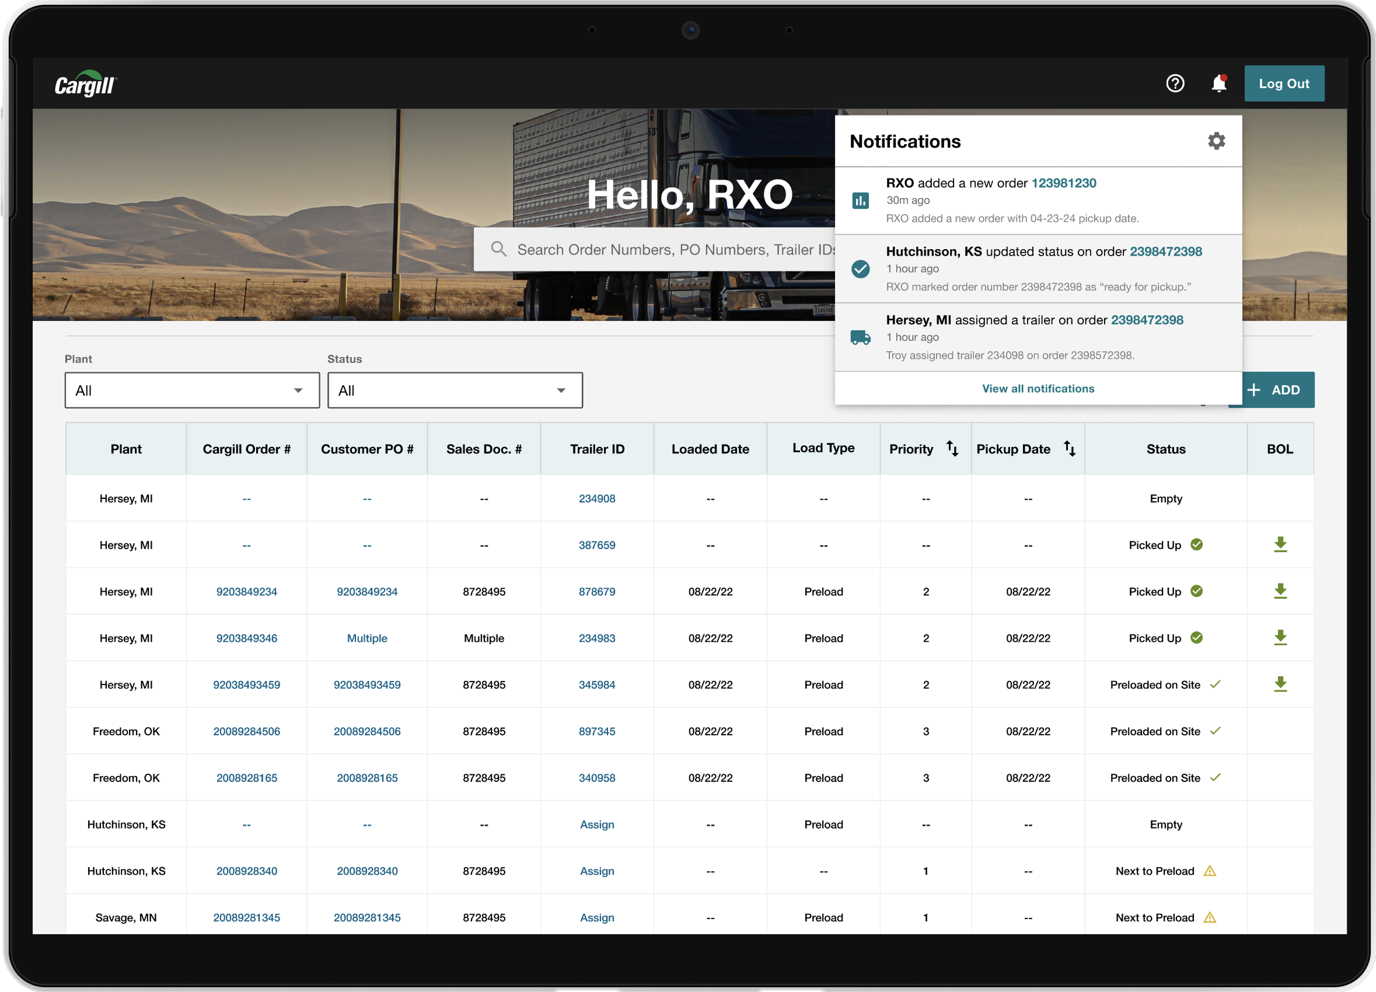Download BOL for trailer 234983
This screenshot has height=992, width=1376.
coord(1280,638)
